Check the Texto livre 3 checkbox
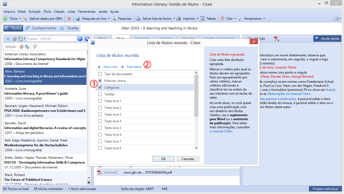 coord(100,115)
